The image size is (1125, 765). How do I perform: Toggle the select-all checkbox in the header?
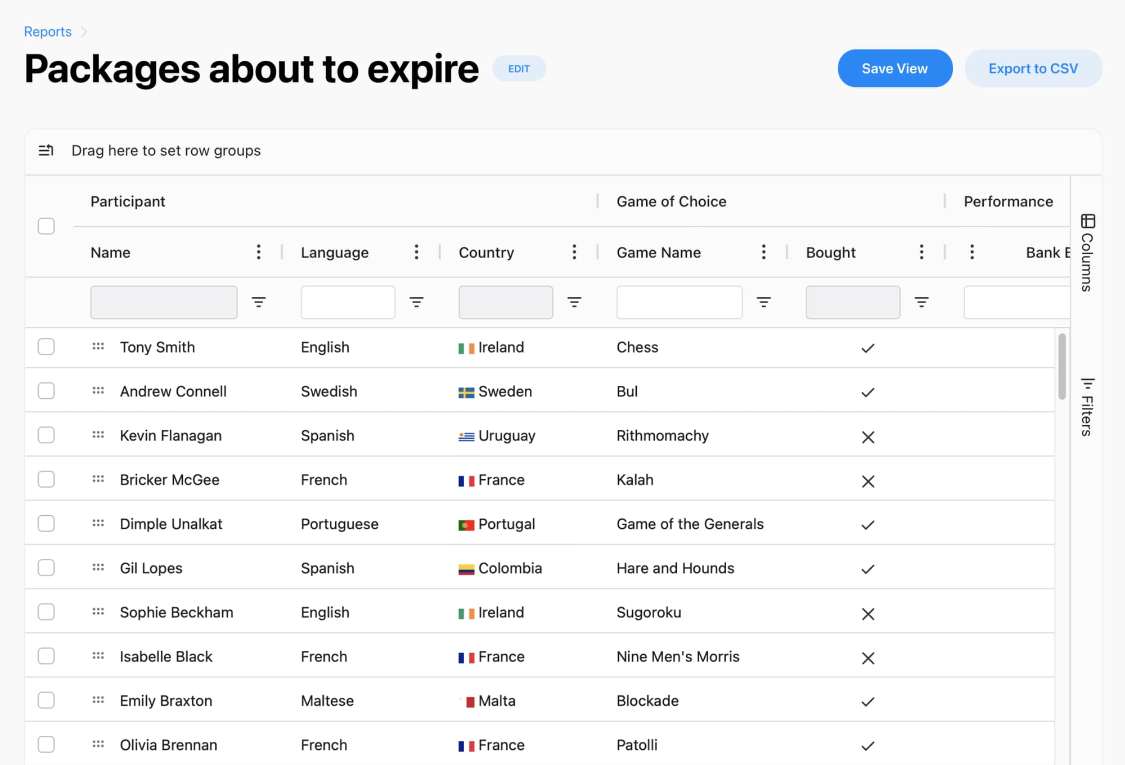46,226
